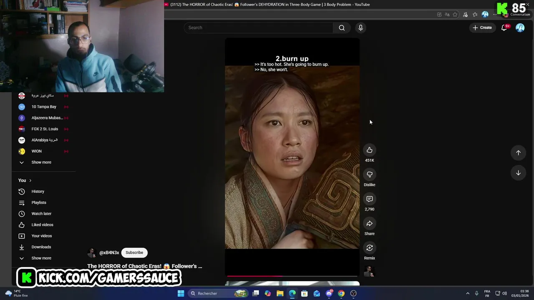
Task: Go to the previous Short using up arrow
Action: click(x=518, y=152)
